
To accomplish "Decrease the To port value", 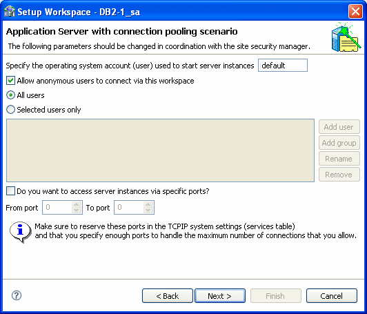I will point(148,210).
